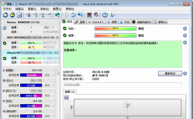Click the 3,019 start/stop count value
Screen dimensions: 193x119
coord(95,79)
